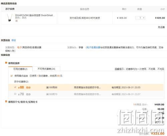The width and height of the screenshot is (167, 136).
Task: Toggle the 使用最优组合 checkbox
Action: click(x=11, y=76)
